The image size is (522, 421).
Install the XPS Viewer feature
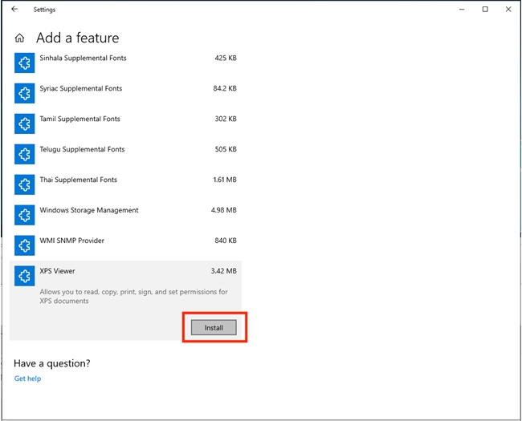214,327
